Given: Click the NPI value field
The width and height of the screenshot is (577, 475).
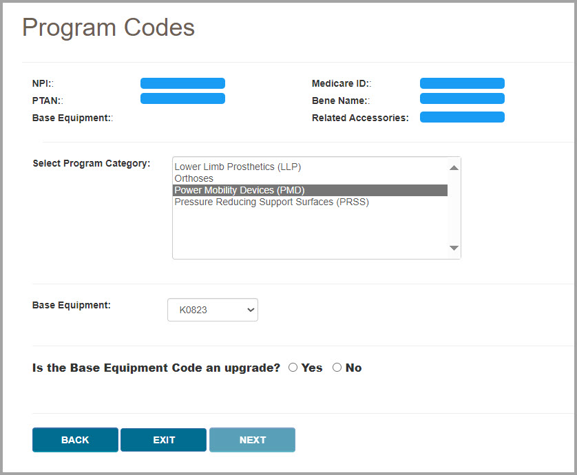Looking at the screenshot, I should click(x=182, y=83).
